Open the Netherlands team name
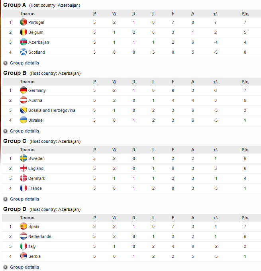The width and height of the screenshot is (261, 271). [40, 236]
